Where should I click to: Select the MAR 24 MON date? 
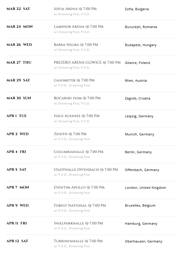[x=19, y=27]
